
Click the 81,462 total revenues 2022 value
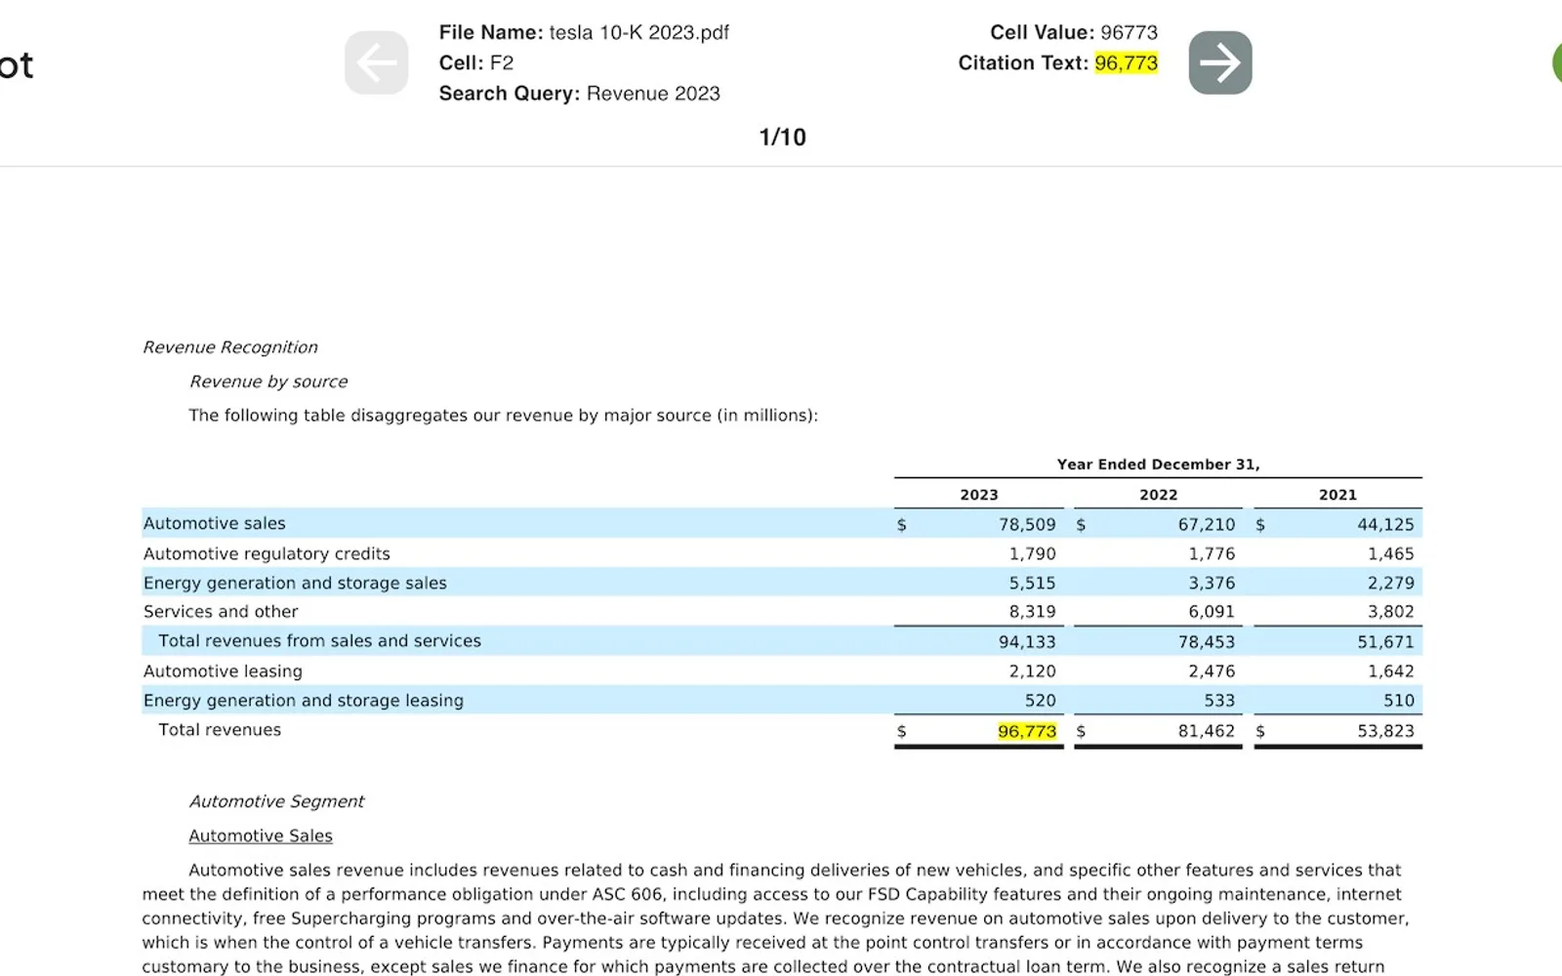point(1207,731)
